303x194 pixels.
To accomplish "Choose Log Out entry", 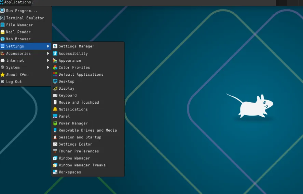I will 26,81.
